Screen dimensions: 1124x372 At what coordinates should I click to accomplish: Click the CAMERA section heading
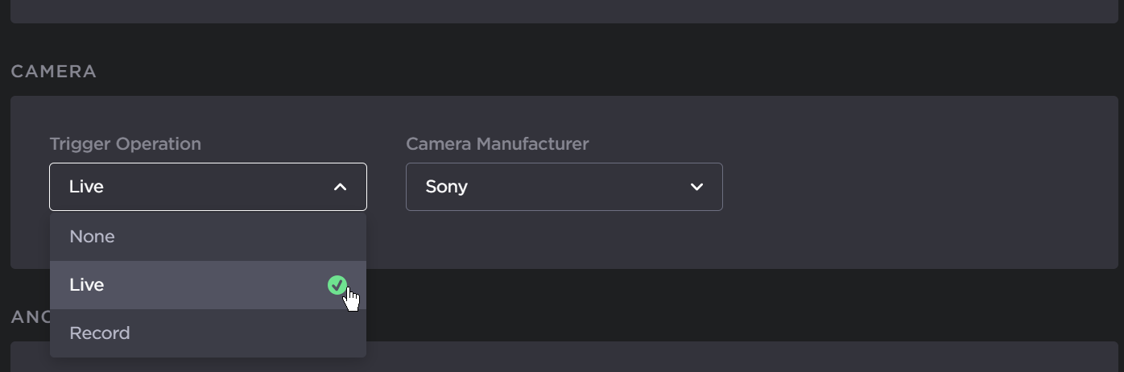click(x=54, y=72)
